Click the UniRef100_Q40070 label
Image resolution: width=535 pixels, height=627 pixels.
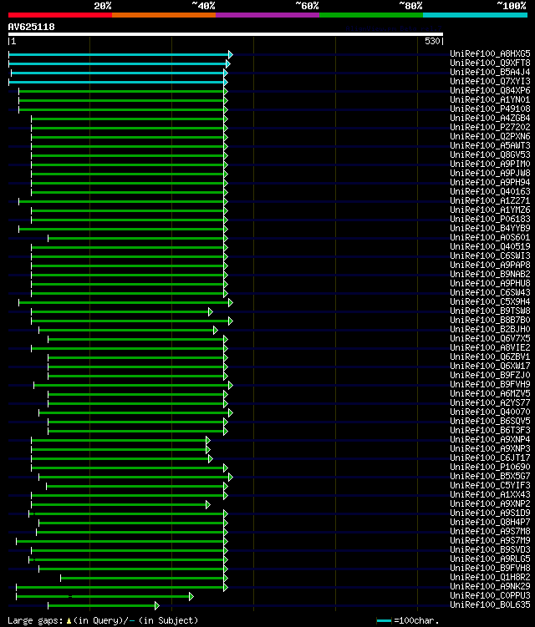pos(490,412)
